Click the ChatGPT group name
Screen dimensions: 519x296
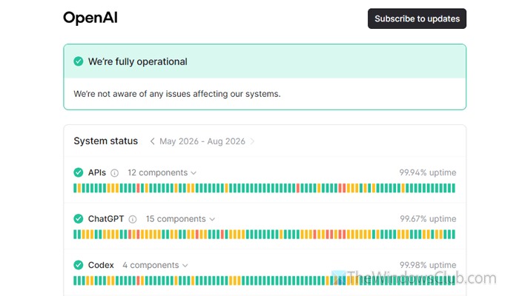(106, 219)
